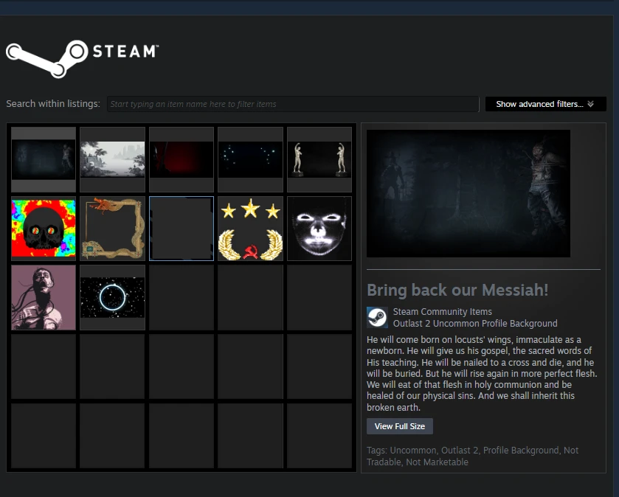Viewport: 619px width, 497px height.
Task: Expand Show advanced filters
Action: (545, 104)
